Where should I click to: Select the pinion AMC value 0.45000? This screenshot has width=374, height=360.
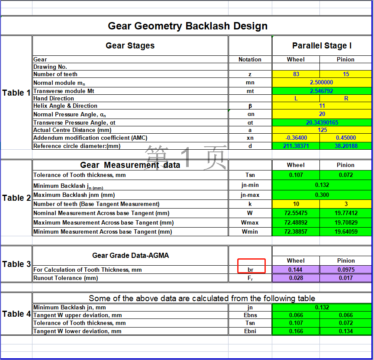coord(345,138)
